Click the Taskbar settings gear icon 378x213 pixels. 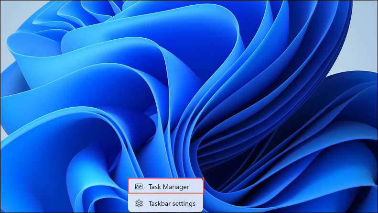(x=139, y=203)
